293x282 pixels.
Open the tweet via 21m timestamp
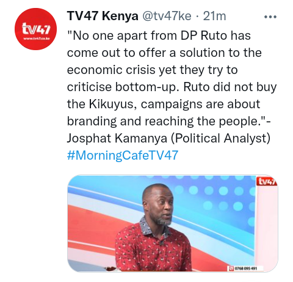214,16
